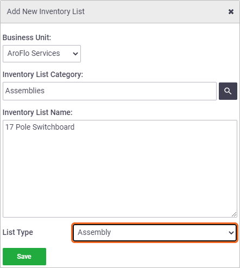The width and height of the screenshot is (240, 268).
Task: Select the AroFlo Services value text
Action: (34, 53)
